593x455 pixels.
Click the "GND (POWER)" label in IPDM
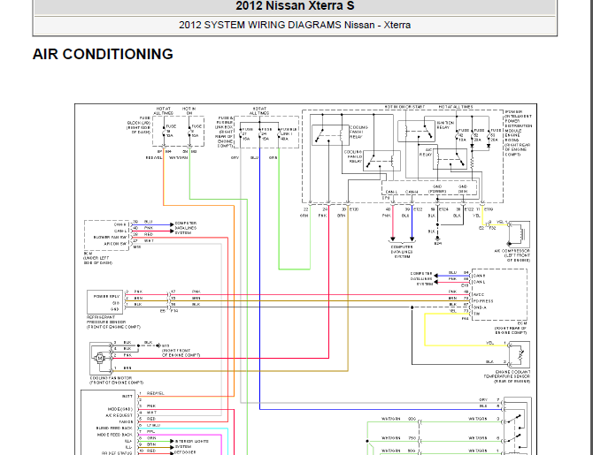click(437, 189)
